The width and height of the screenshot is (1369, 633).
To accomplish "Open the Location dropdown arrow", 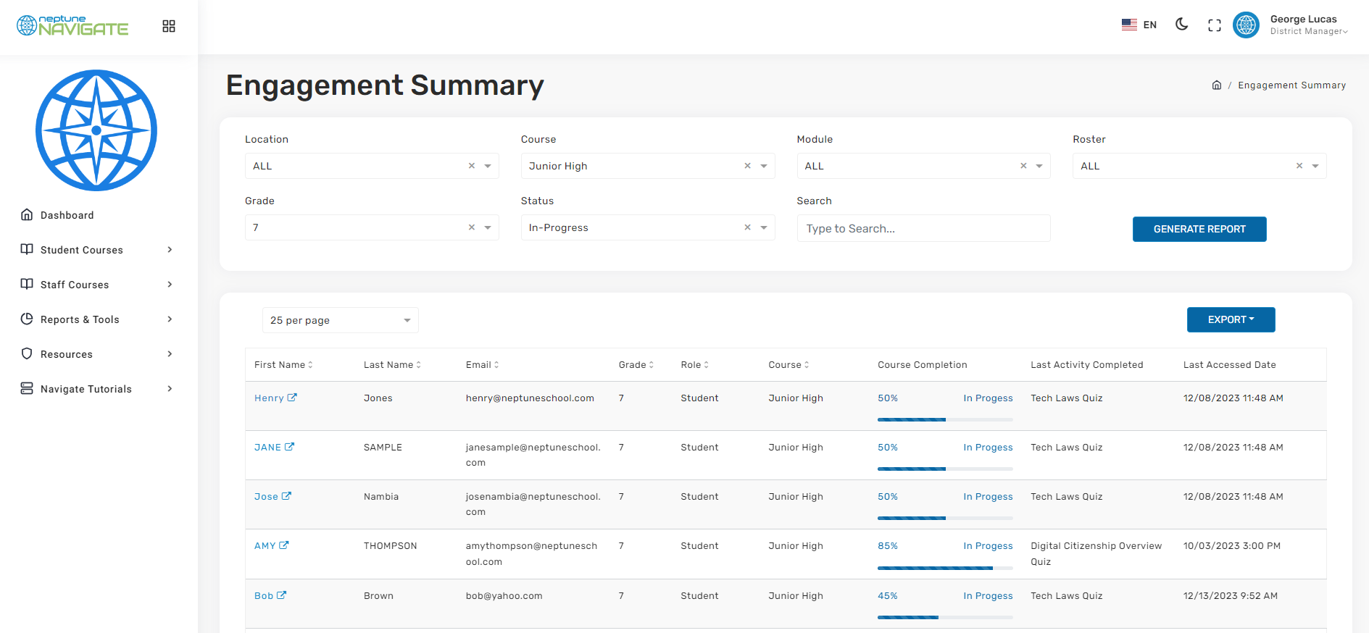I will 488,166.
